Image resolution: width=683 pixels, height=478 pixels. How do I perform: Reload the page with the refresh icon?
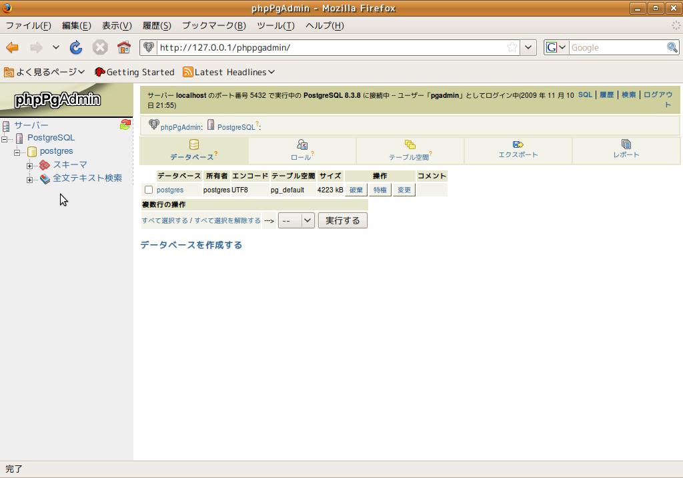[x=76, y=47]
